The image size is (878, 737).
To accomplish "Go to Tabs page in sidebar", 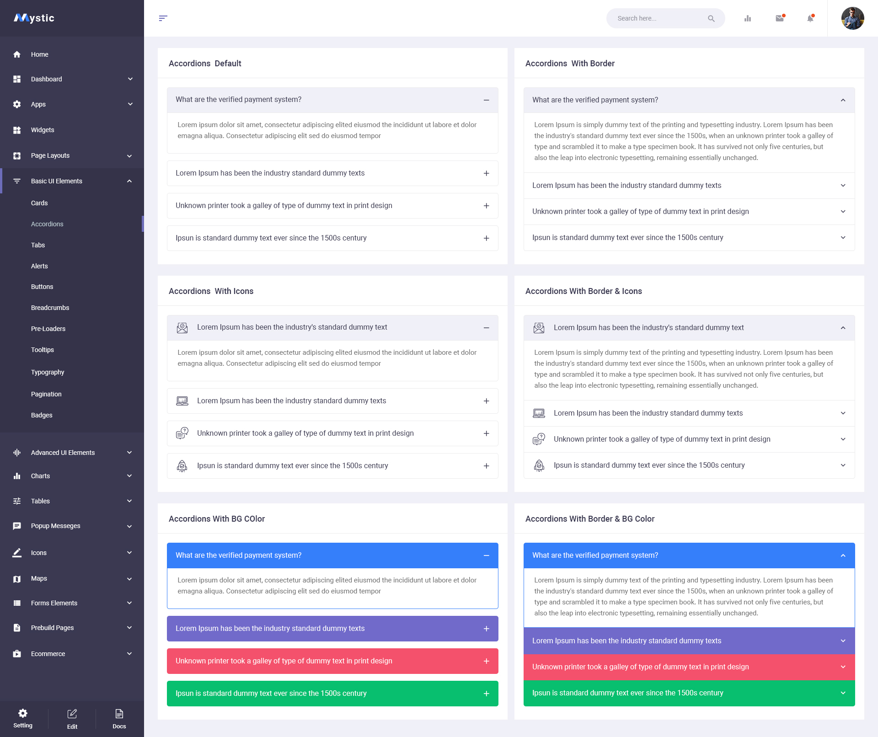I will point(38,245).
